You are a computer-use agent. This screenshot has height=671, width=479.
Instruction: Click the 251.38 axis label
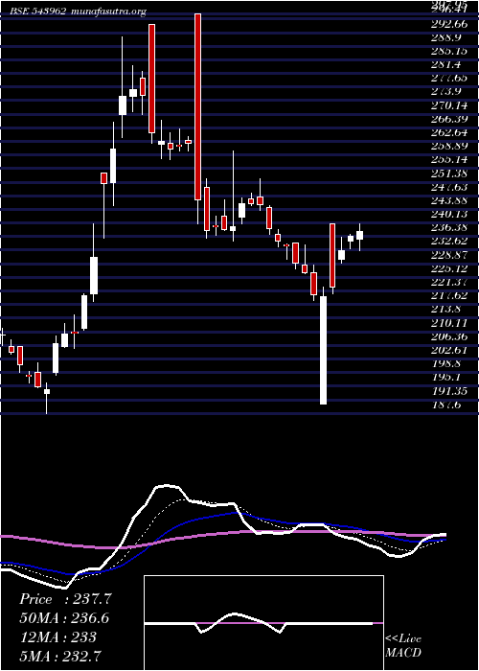[x=449, y=173]
